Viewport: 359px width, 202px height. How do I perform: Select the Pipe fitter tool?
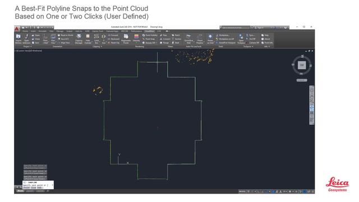pyautogui.click(x=163, y=35)
